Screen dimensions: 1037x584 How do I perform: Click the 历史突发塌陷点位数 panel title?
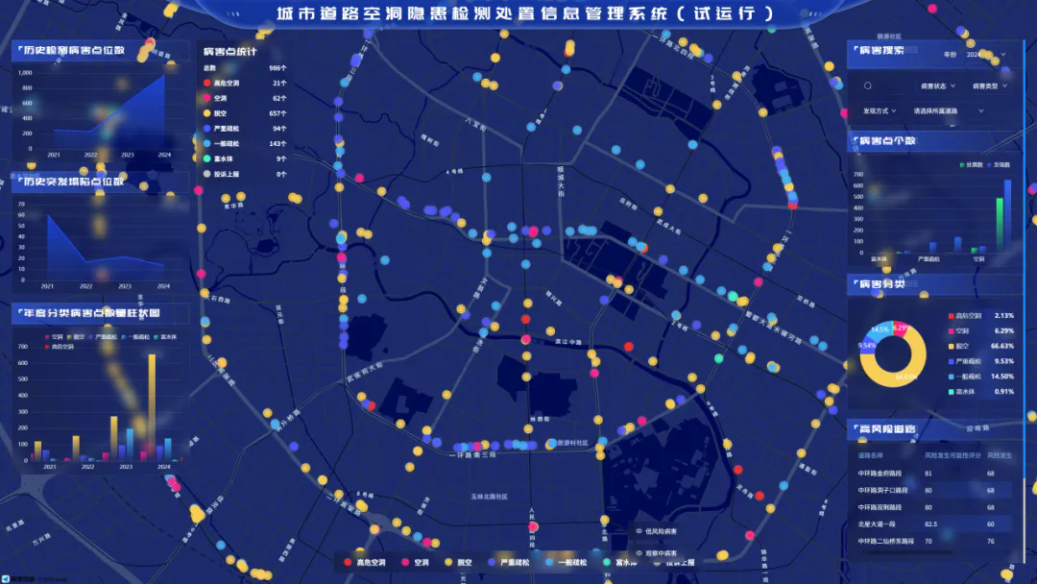coord(74,182)
